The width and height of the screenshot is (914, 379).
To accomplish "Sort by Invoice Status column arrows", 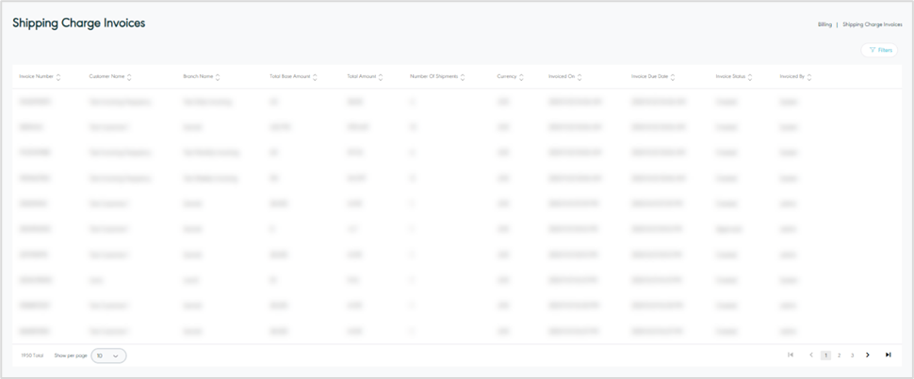I will [750, 77].
